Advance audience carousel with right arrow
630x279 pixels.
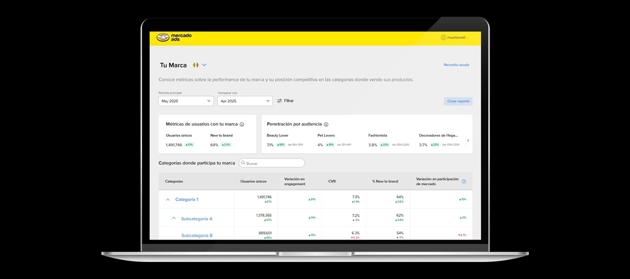click(468, 140)
